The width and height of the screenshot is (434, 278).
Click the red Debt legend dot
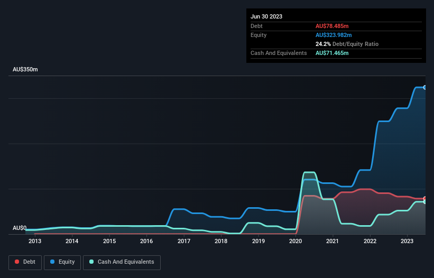(17, 262)
